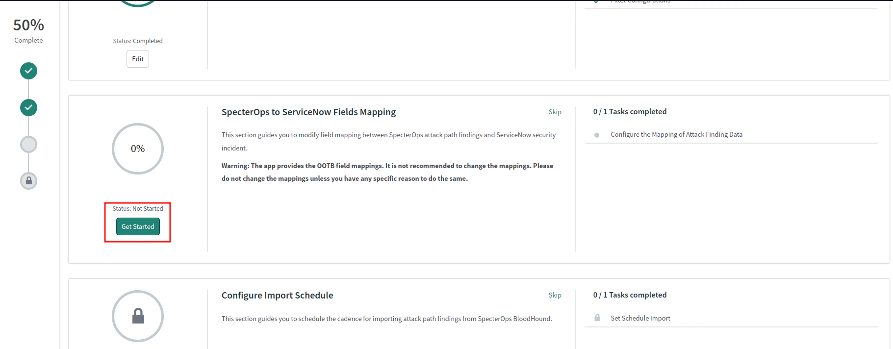Skip the SpecterOps to ServiceNow Fields Mapping section
Image resolution: width=893 pixels, height=349 pixels.
pos(555,112)
